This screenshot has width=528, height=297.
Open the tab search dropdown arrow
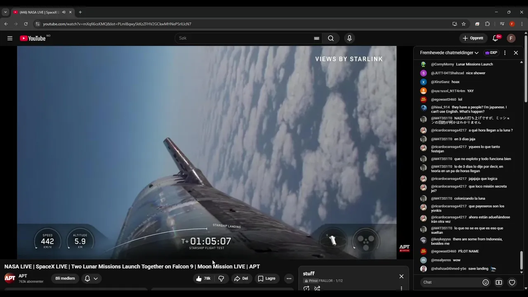click(5, 12)
